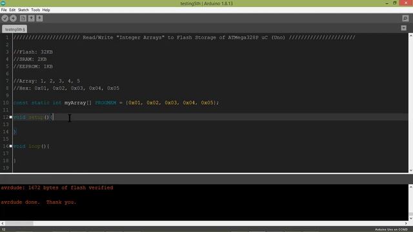The width and height of the screenshot is (413, 232).
Task: Open the Serial Monitor magnifier icon
Action: pos(405,18)
